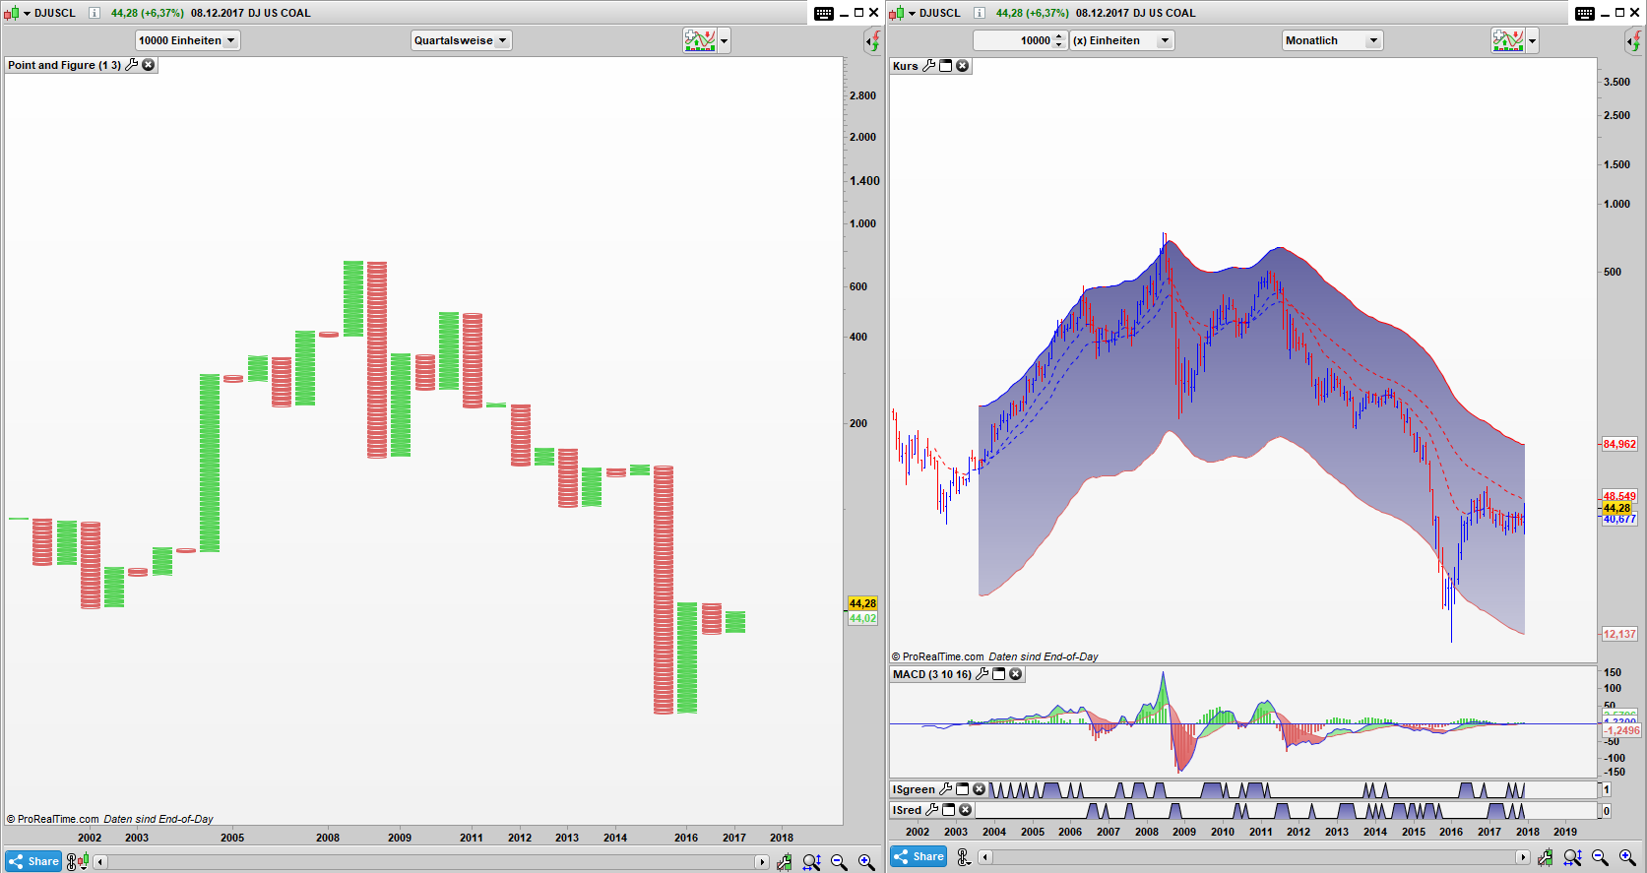Screen dimensions: 1647x873
Task: Maximize the ISred indicator panel
Action: (x=949, y=810)
